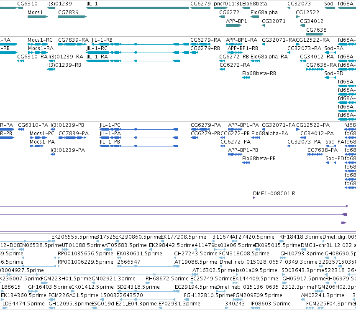356x310 pixels.
Task: Click the CG7839-PA protein label
Action: coord(74,134)
